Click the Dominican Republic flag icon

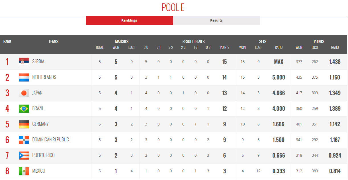(x=24, y=140)
